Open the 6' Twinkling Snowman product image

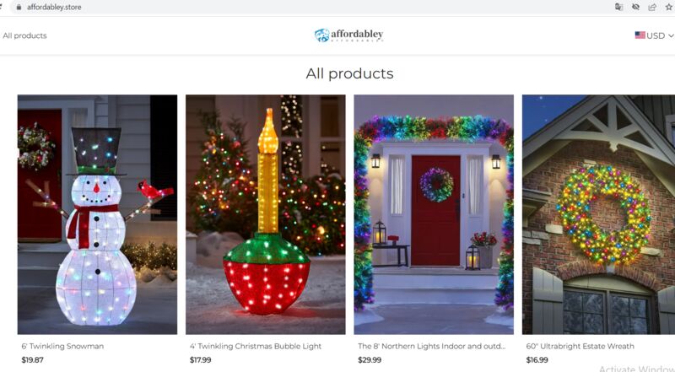97,214
